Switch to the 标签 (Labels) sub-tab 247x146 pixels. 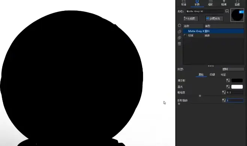click(223, 75)
